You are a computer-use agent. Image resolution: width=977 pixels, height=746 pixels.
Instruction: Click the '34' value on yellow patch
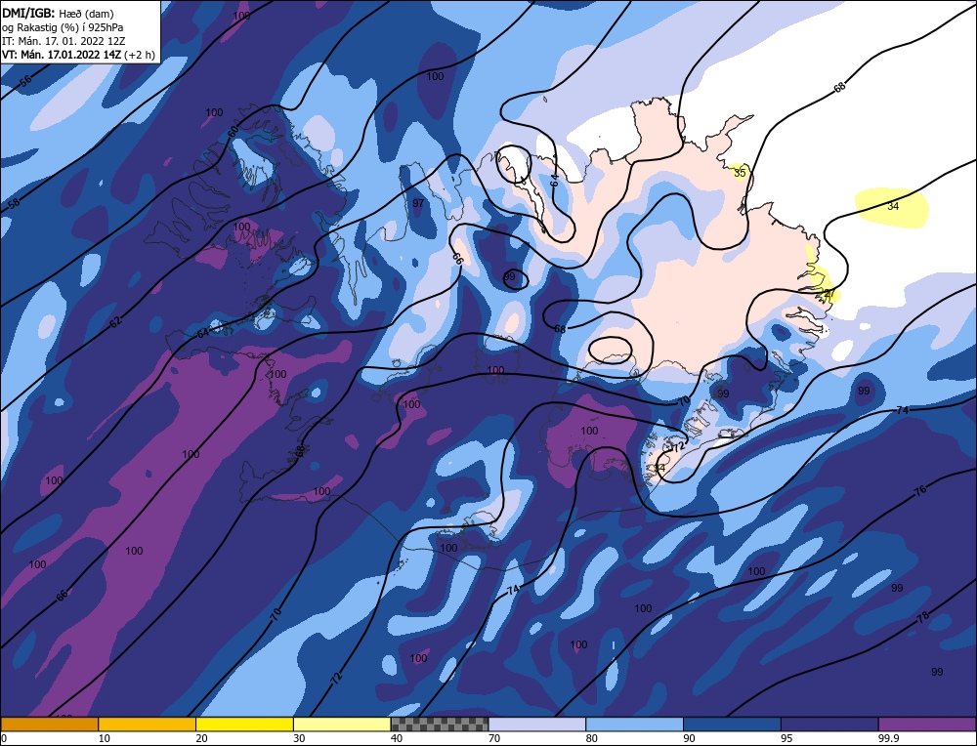click(893, 206)
